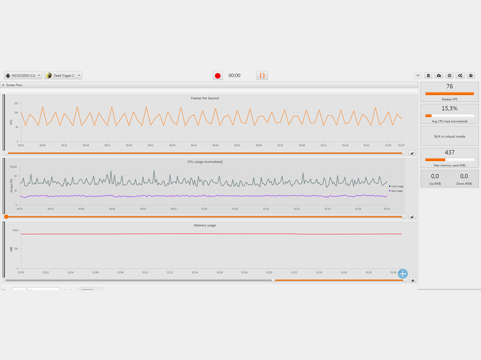The width and height of the screenshot is (481, 360).
Task: Click the cloud upload icon
Action: [439, 75]
